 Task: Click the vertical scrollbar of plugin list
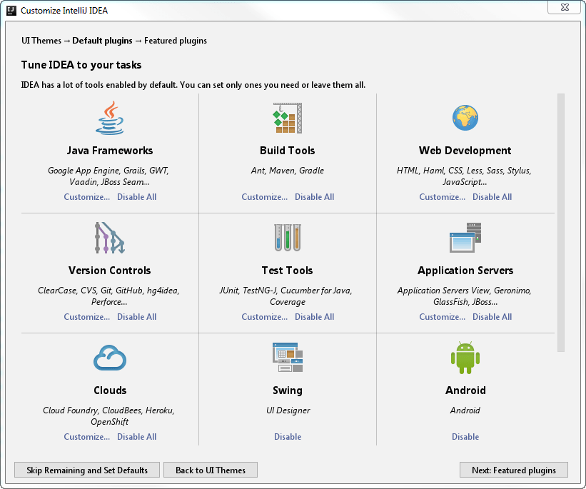click(x=560, y=221)
